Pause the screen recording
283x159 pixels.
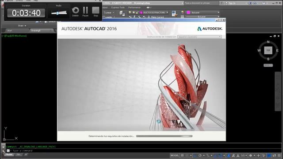click(85, 11)
